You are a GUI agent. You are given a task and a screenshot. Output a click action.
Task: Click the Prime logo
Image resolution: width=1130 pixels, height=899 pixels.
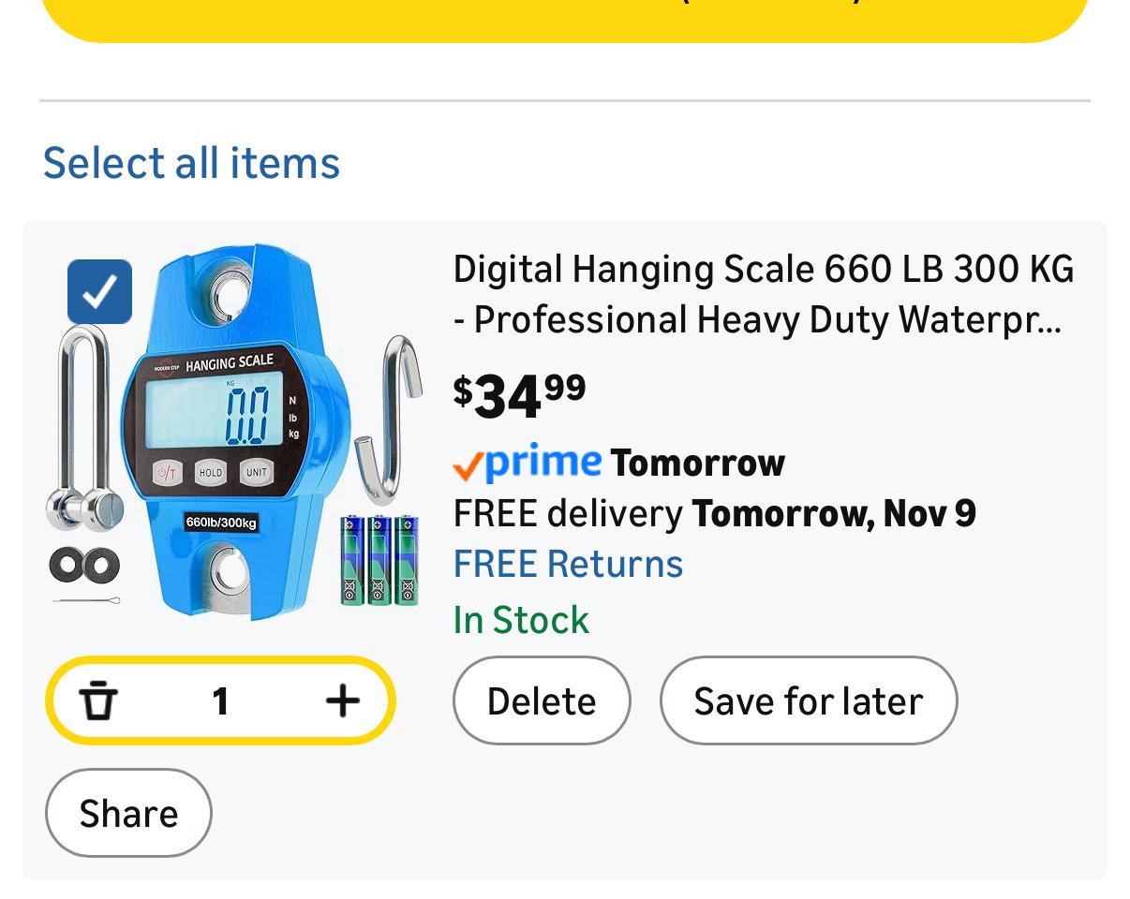527,463
